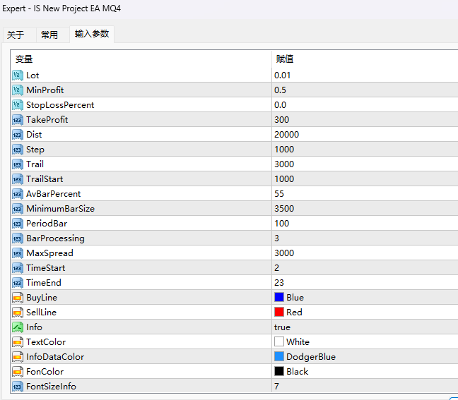Click the InfoDataColor row icon
Image resolution: width=458 pixels, height=400 pixels.
tap(18, 357)
